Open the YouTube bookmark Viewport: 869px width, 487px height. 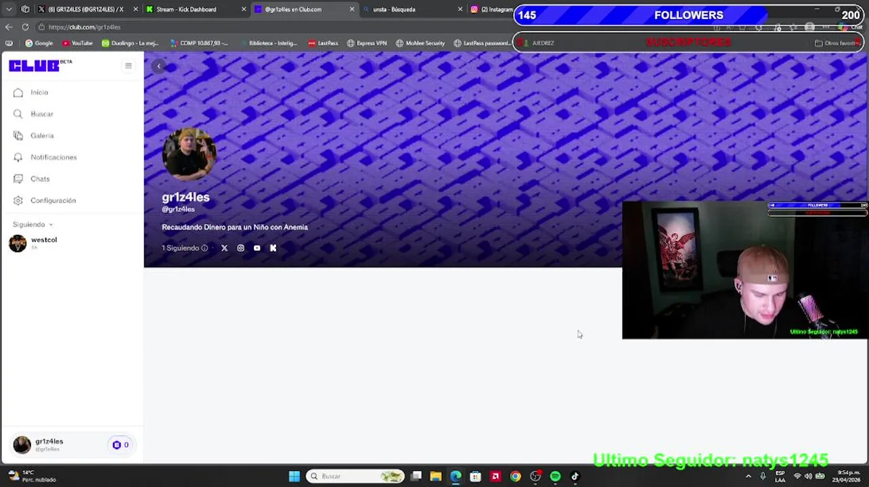pyautogui.click(x=77, y=43)
